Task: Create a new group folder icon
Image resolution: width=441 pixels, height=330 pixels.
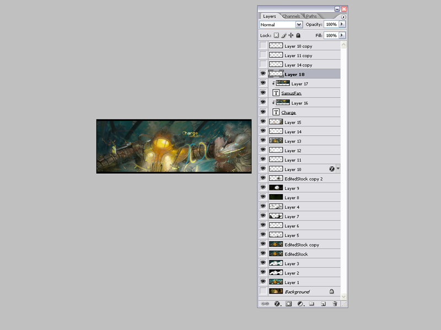Action: tap(311, 304)
